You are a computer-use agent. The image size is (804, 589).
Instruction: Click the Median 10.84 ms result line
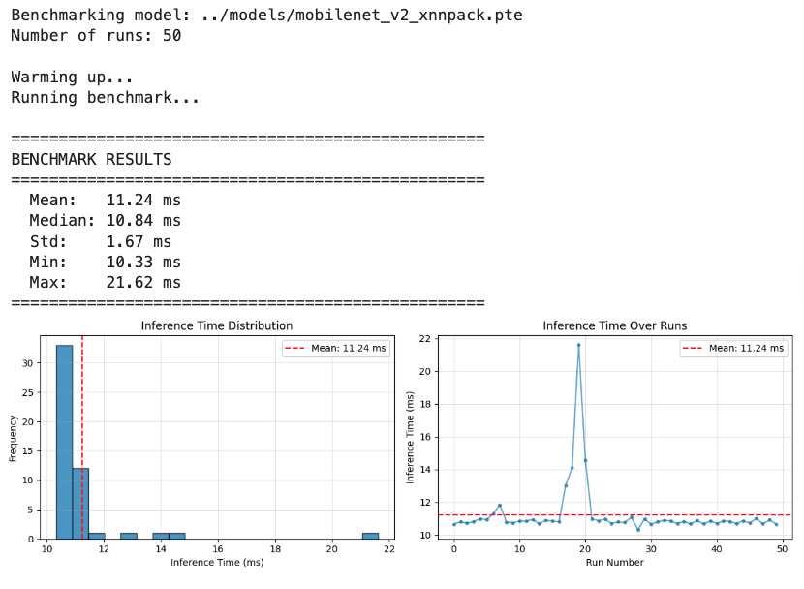coord(105,221)
